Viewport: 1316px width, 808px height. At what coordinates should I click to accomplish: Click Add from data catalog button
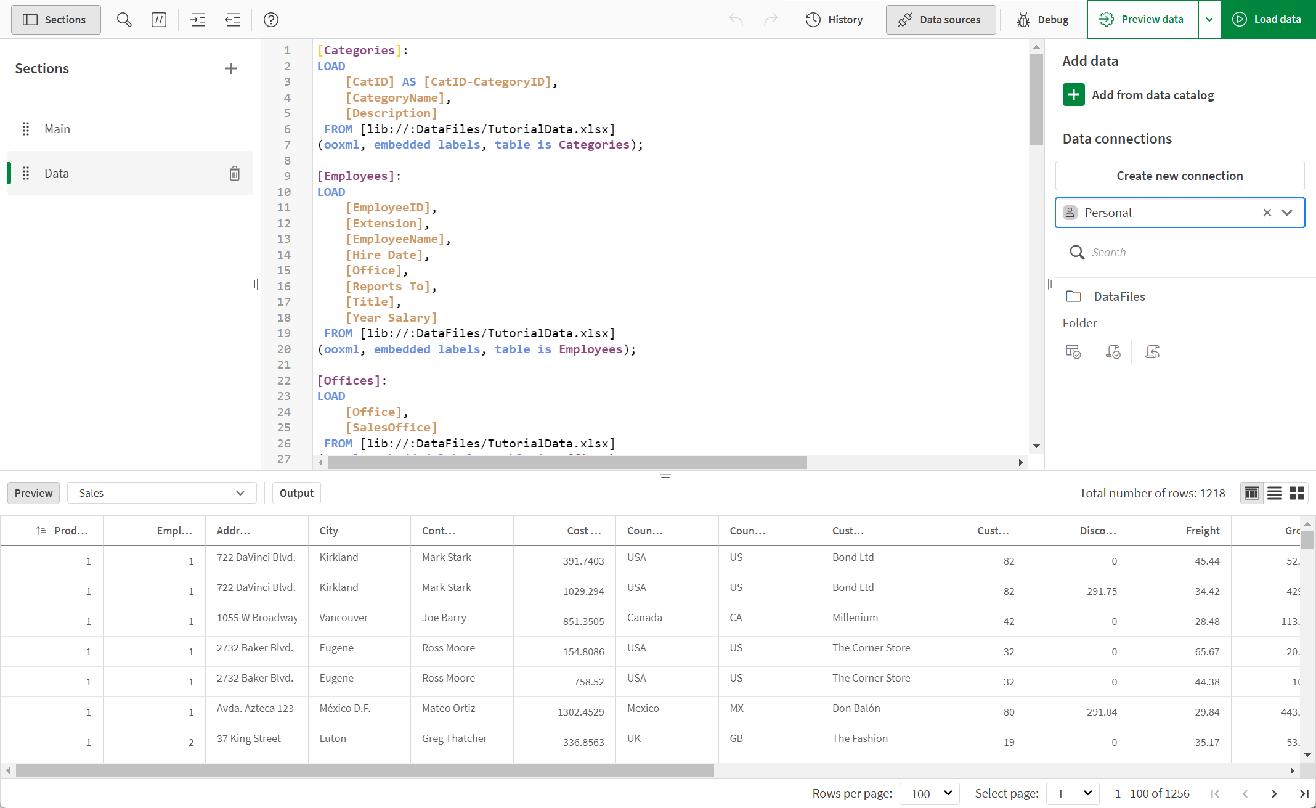point(1139,95)
